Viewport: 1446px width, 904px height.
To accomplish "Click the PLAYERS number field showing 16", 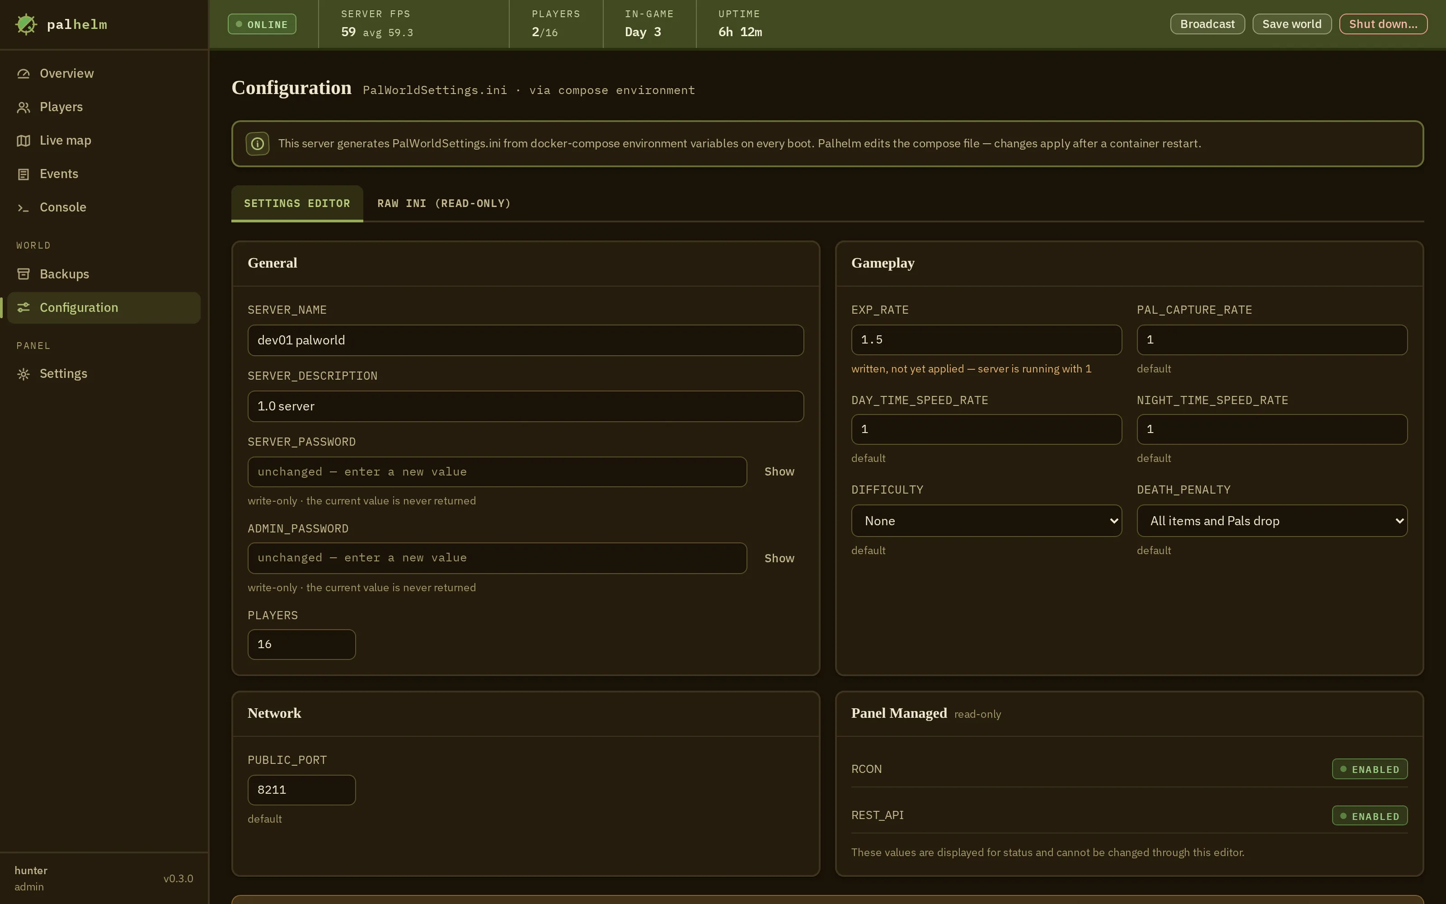I will (x=301, y=645).
